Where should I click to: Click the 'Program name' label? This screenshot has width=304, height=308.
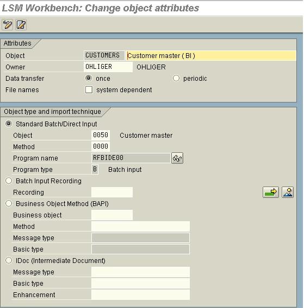coord(35,158)
